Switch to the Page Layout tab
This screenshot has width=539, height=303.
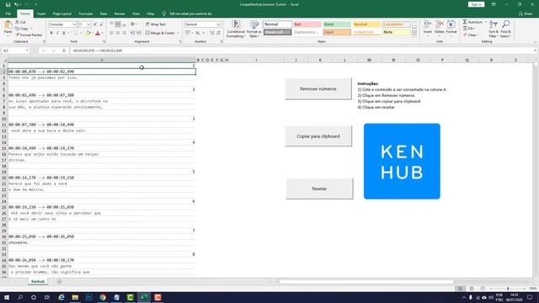coord(61,13)
